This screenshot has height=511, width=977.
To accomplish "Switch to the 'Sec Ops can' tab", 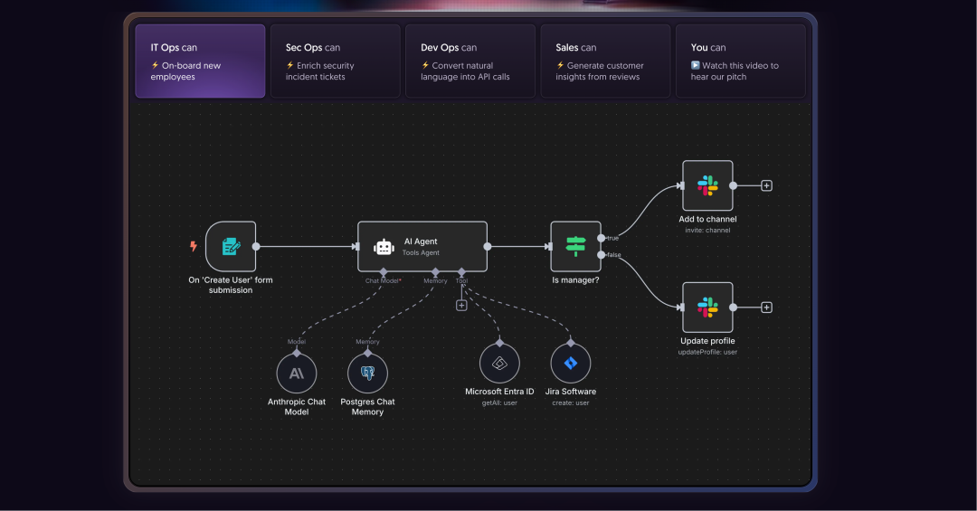I will [335, 62].
